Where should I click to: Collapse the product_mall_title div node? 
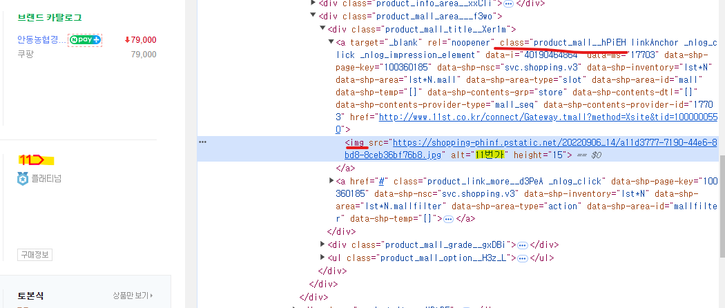coord(322,29)
